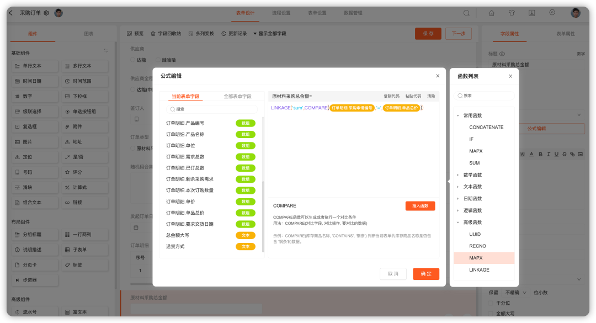This screenshot has width=596, height=323.
Task: Open the shirt theme icon
Action: pos(512,13)
